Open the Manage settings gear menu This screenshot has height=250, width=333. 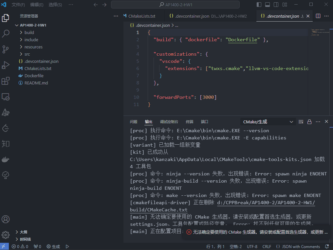6,235
